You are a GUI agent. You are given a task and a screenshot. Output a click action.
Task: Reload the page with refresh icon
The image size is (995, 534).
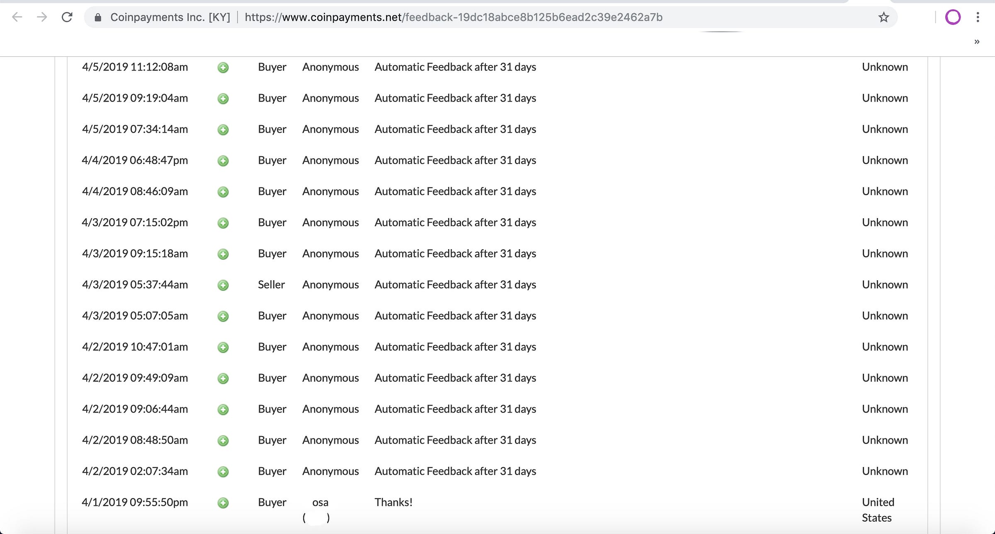click(67, 17)
